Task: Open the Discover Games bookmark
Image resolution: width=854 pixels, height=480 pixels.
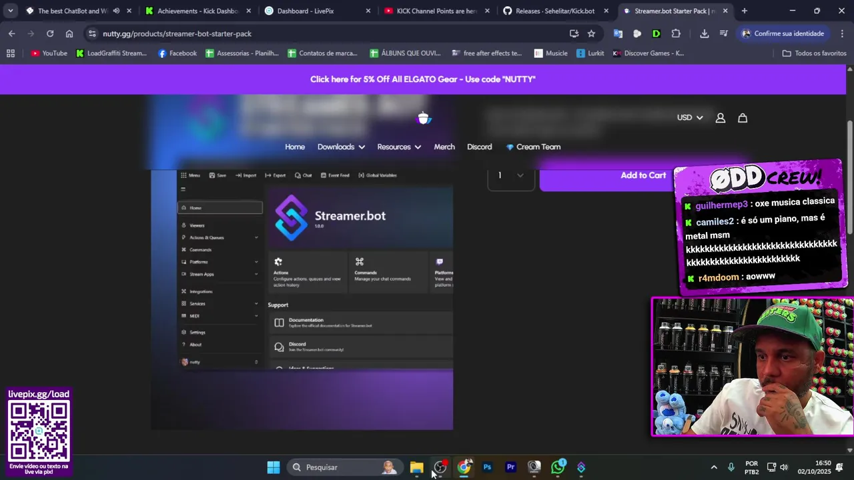Action: 649,53
